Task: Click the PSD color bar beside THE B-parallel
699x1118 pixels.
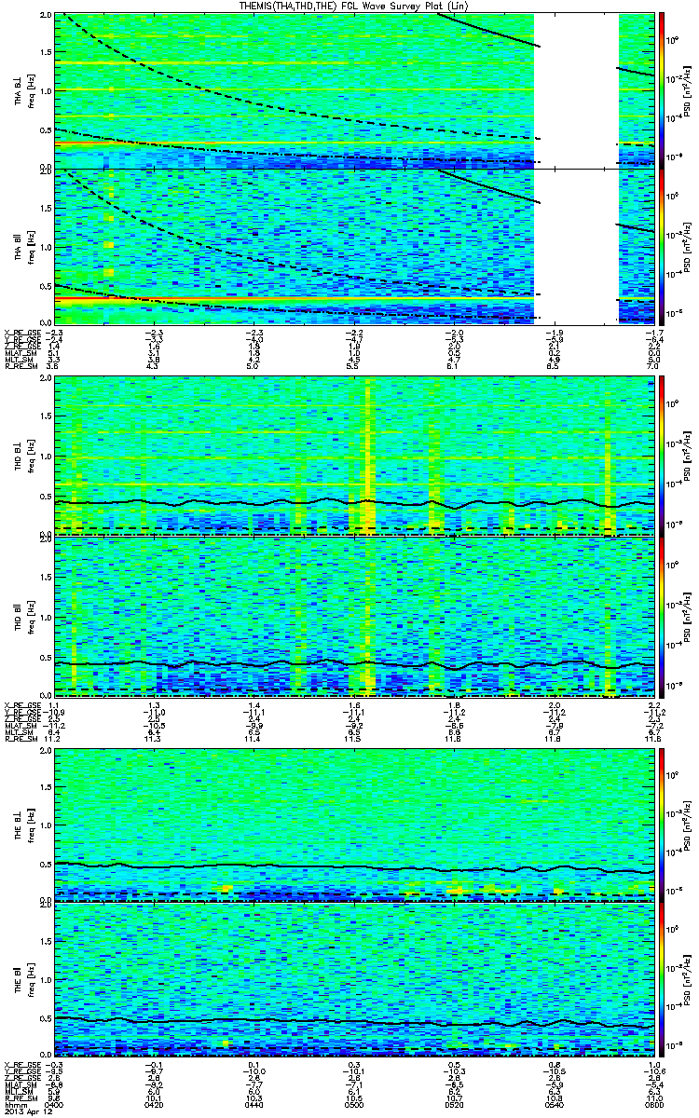Action: [x=663, y=979]
